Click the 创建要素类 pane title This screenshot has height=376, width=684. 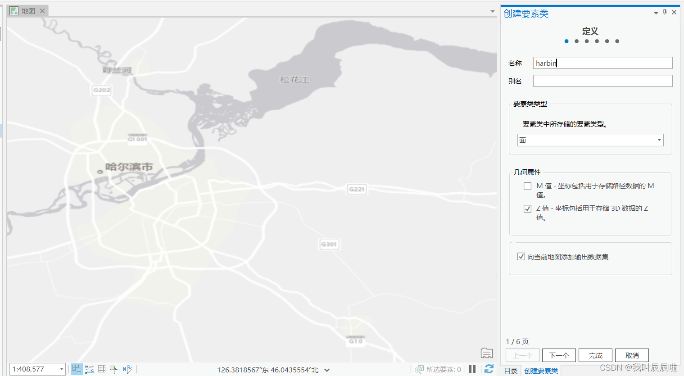526,14
